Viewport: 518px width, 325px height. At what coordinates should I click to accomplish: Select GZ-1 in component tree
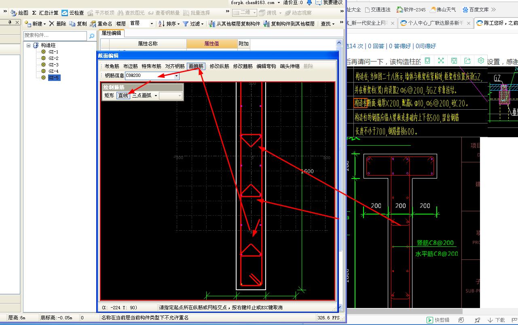53,52
